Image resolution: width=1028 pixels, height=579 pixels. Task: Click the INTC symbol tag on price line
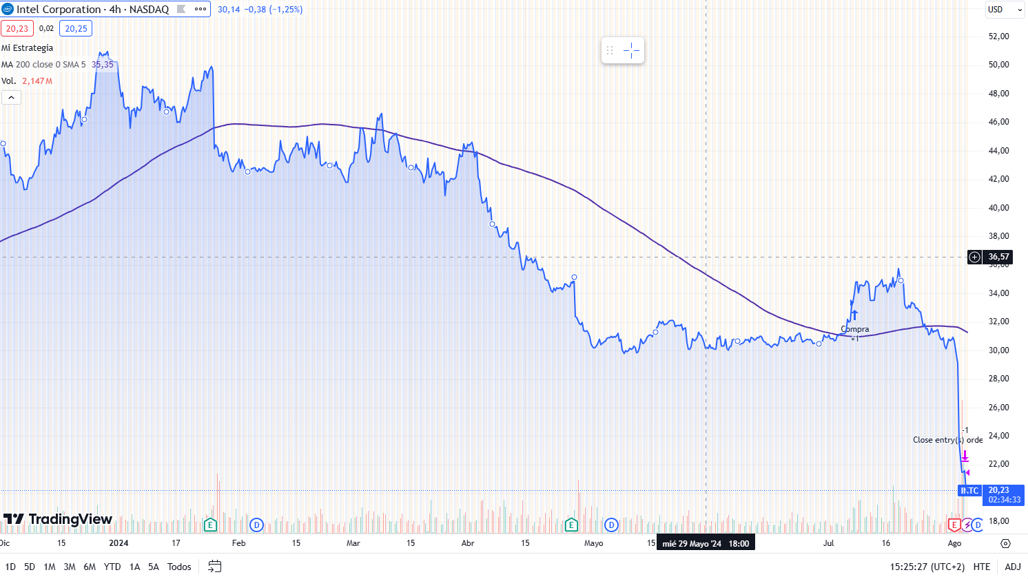tap(969, 491)
